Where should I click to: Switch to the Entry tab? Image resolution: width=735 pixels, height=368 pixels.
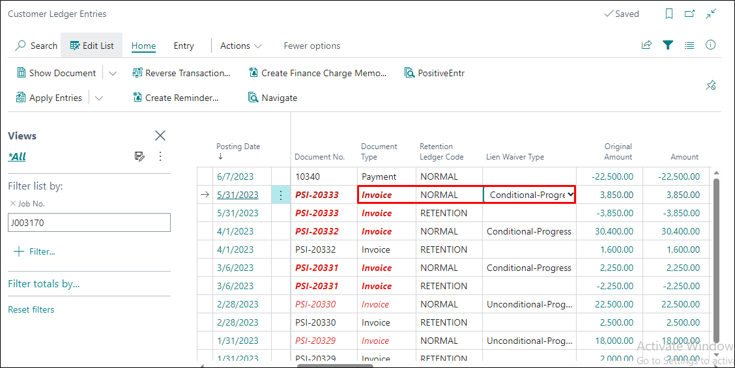(x=184, y=46)
